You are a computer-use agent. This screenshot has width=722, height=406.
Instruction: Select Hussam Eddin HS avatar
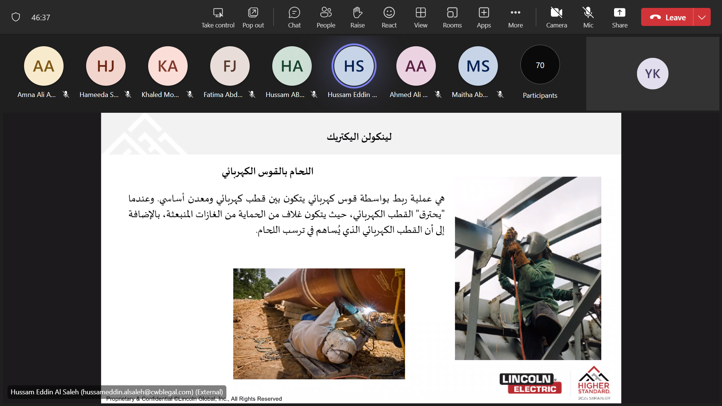pyautogui.click(x=354, y=66)
